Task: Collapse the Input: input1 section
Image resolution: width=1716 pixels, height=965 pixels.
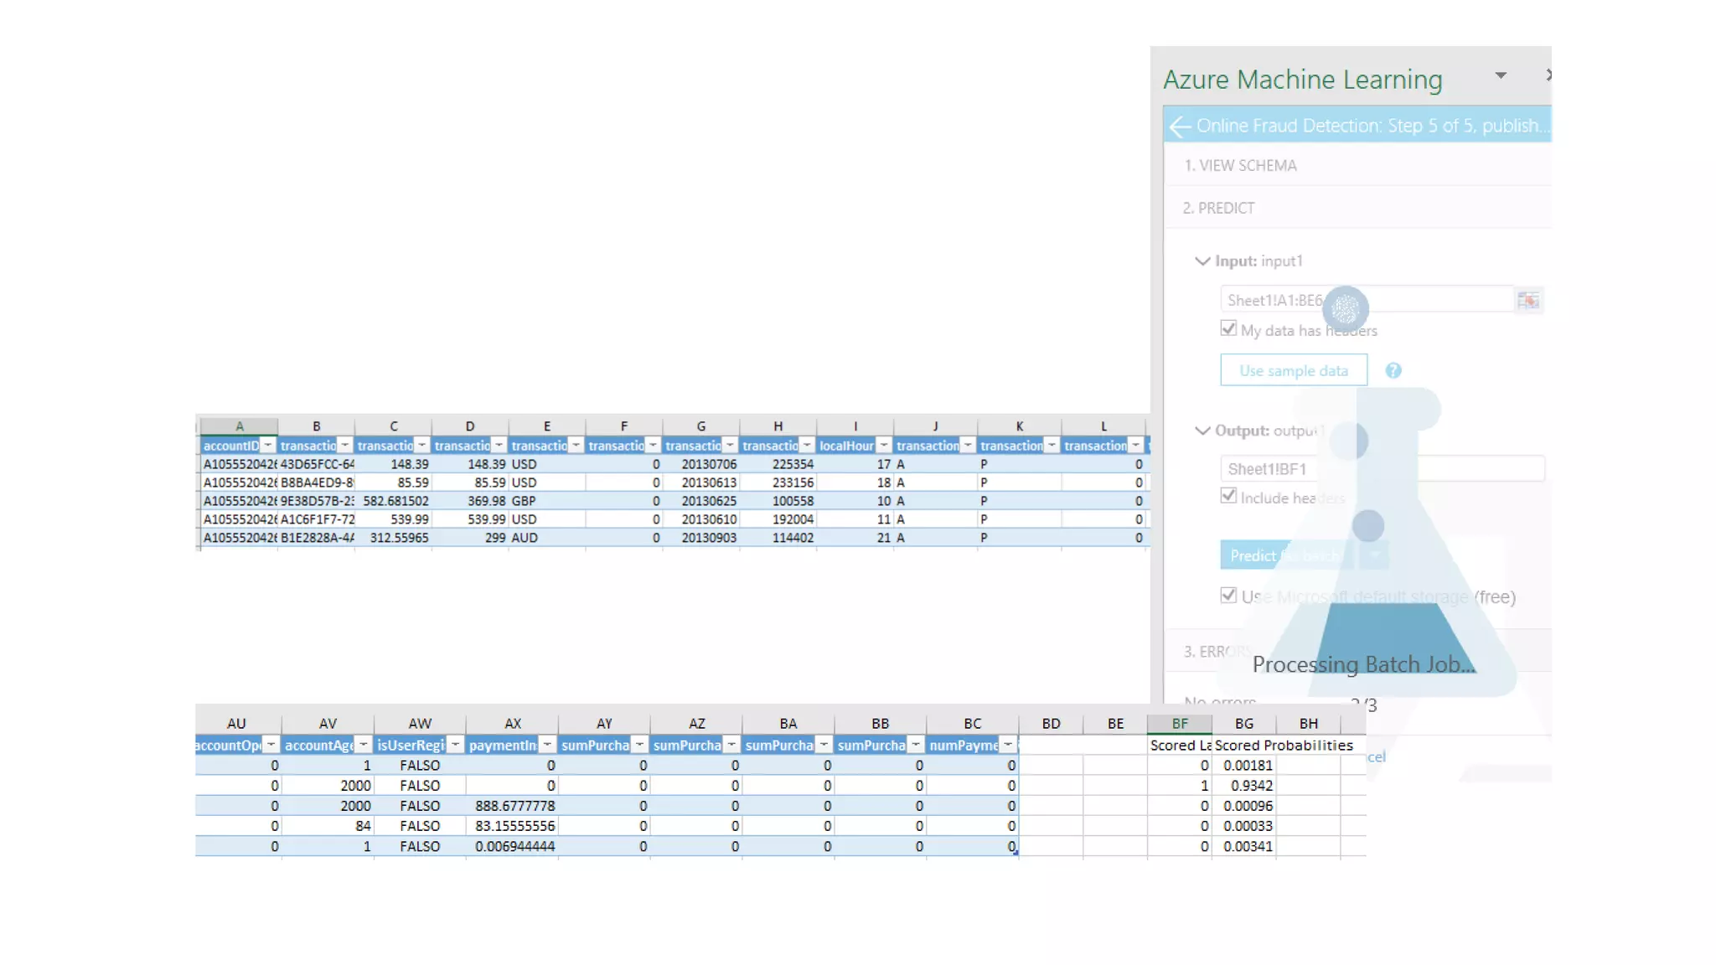Action: [1202, 261]
